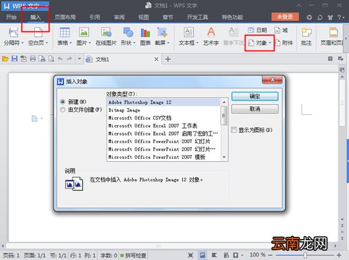Click the 日期 date button
The image size is (349, 260).
point(257,30)
